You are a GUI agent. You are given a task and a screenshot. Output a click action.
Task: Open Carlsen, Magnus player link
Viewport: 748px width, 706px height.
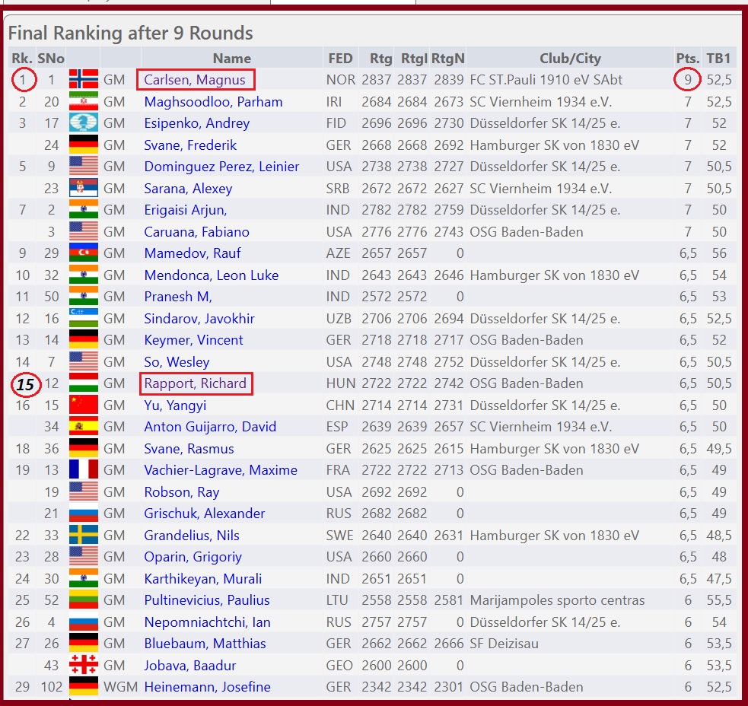196,80
